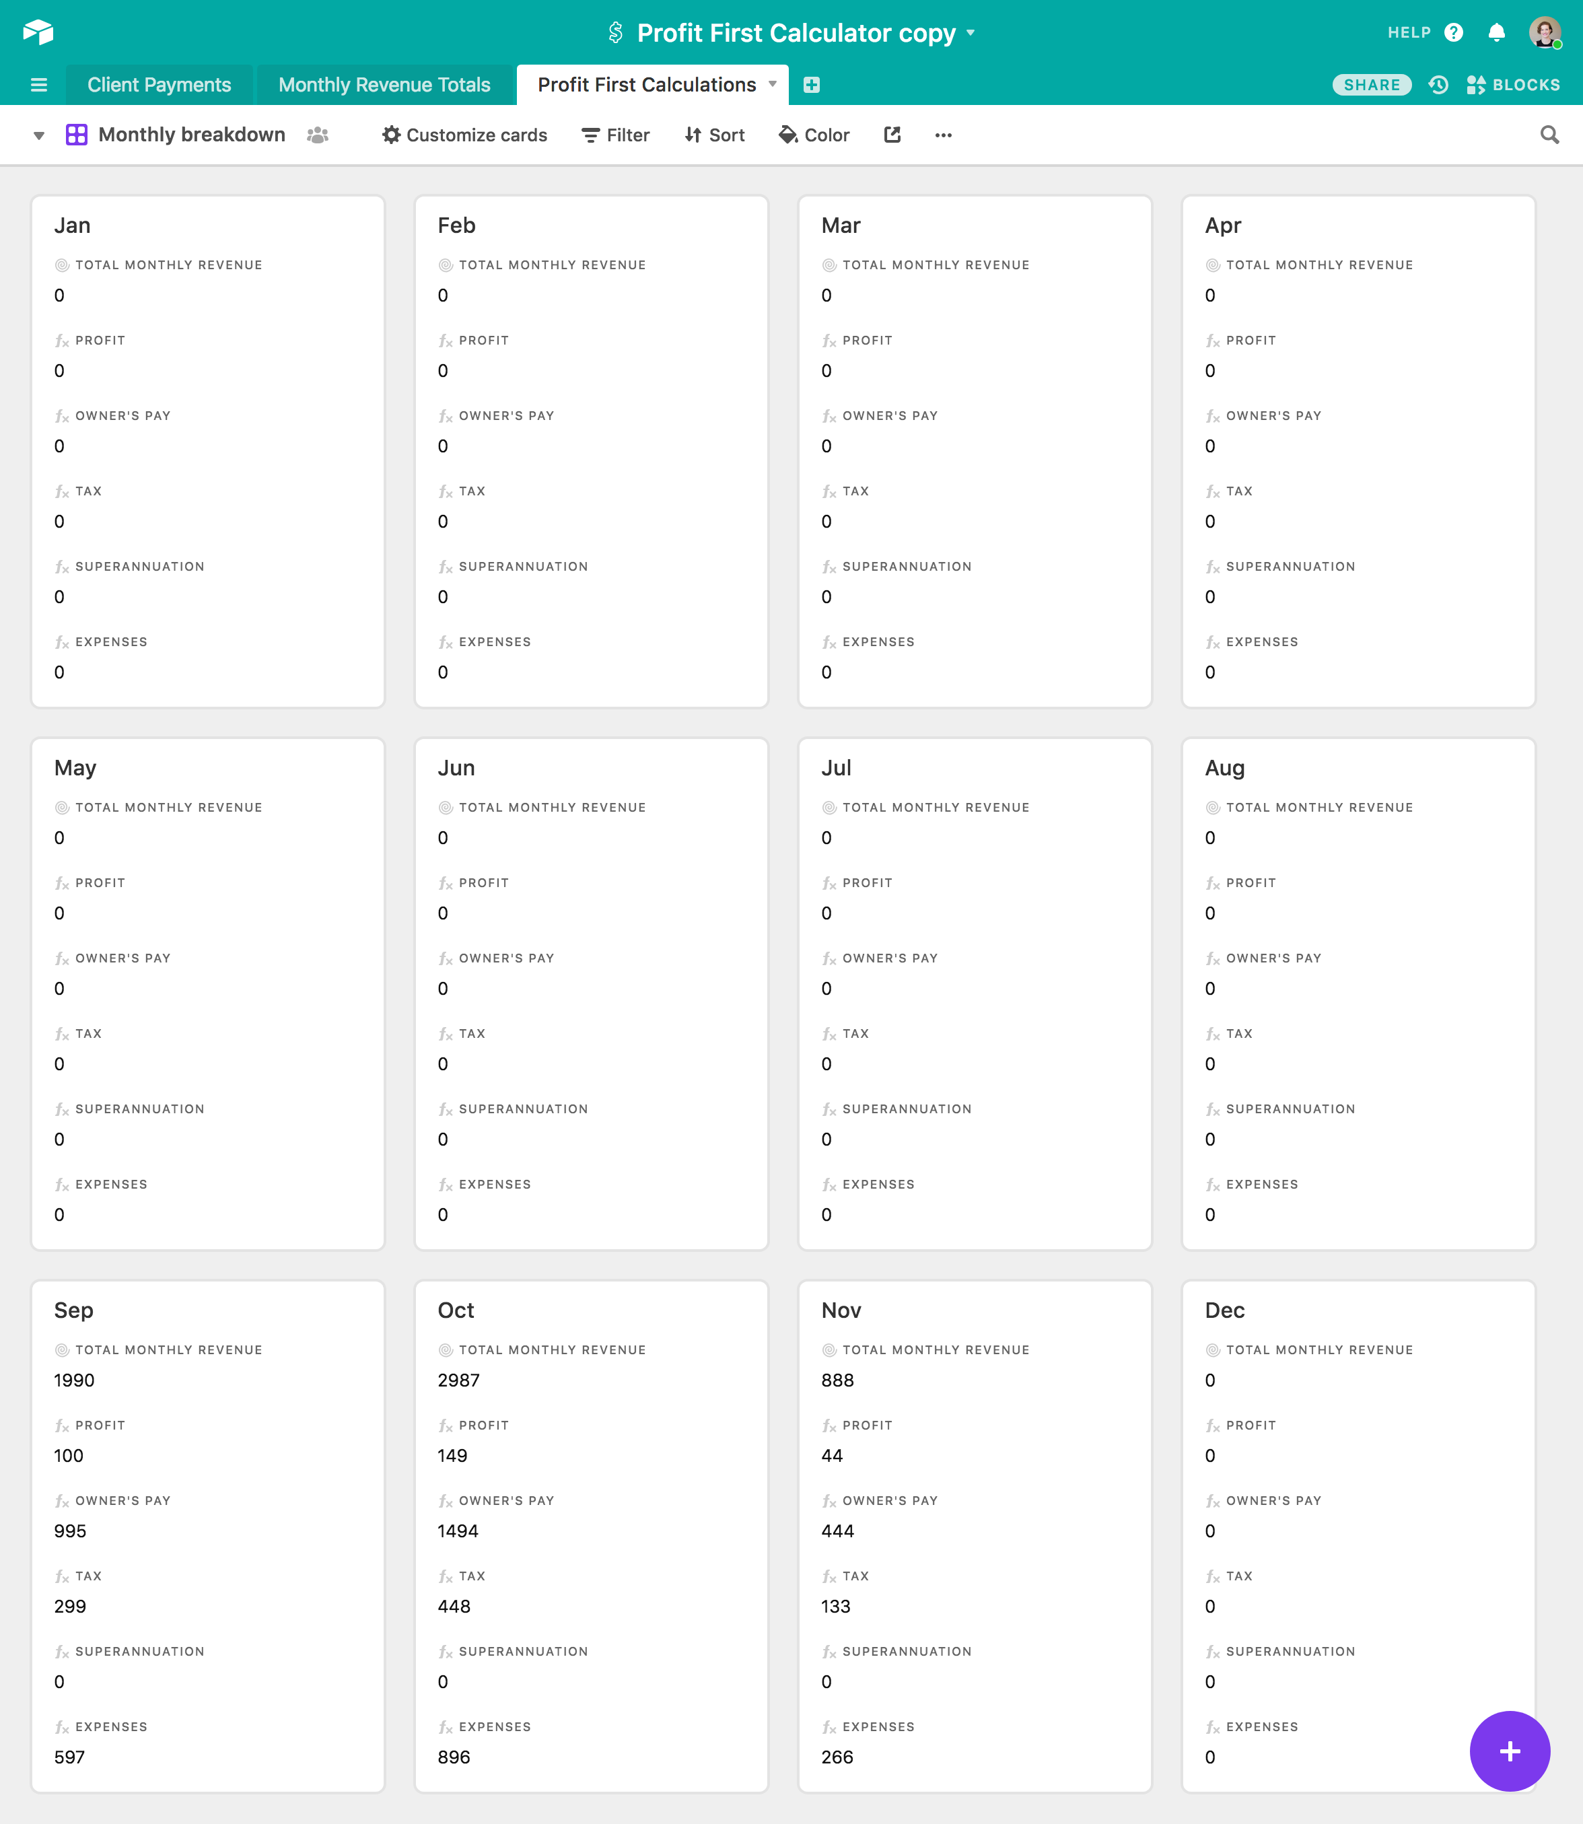Add a new table with plus icon
This screenshot has height=1824, width=1583.
click(811, 85)
